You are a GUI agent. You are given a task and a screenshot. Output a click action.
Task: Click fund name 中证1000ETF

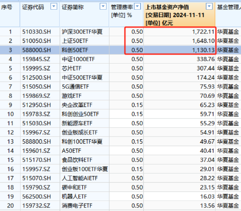(78, 59)
